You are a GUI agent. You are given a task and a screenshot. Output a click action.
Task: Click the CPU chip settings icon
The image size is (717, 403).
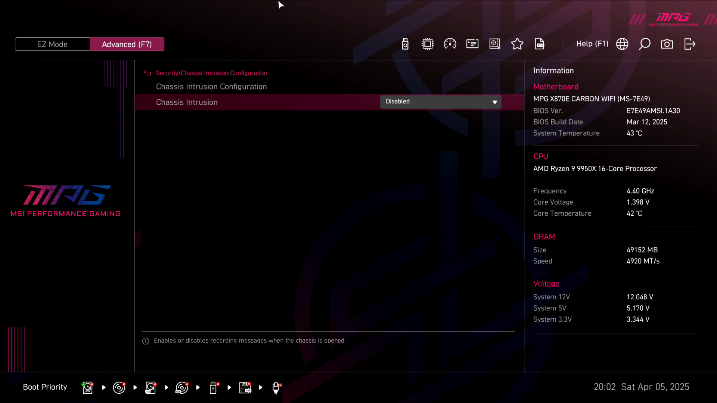pyautogui.click(x=428, y=44)
